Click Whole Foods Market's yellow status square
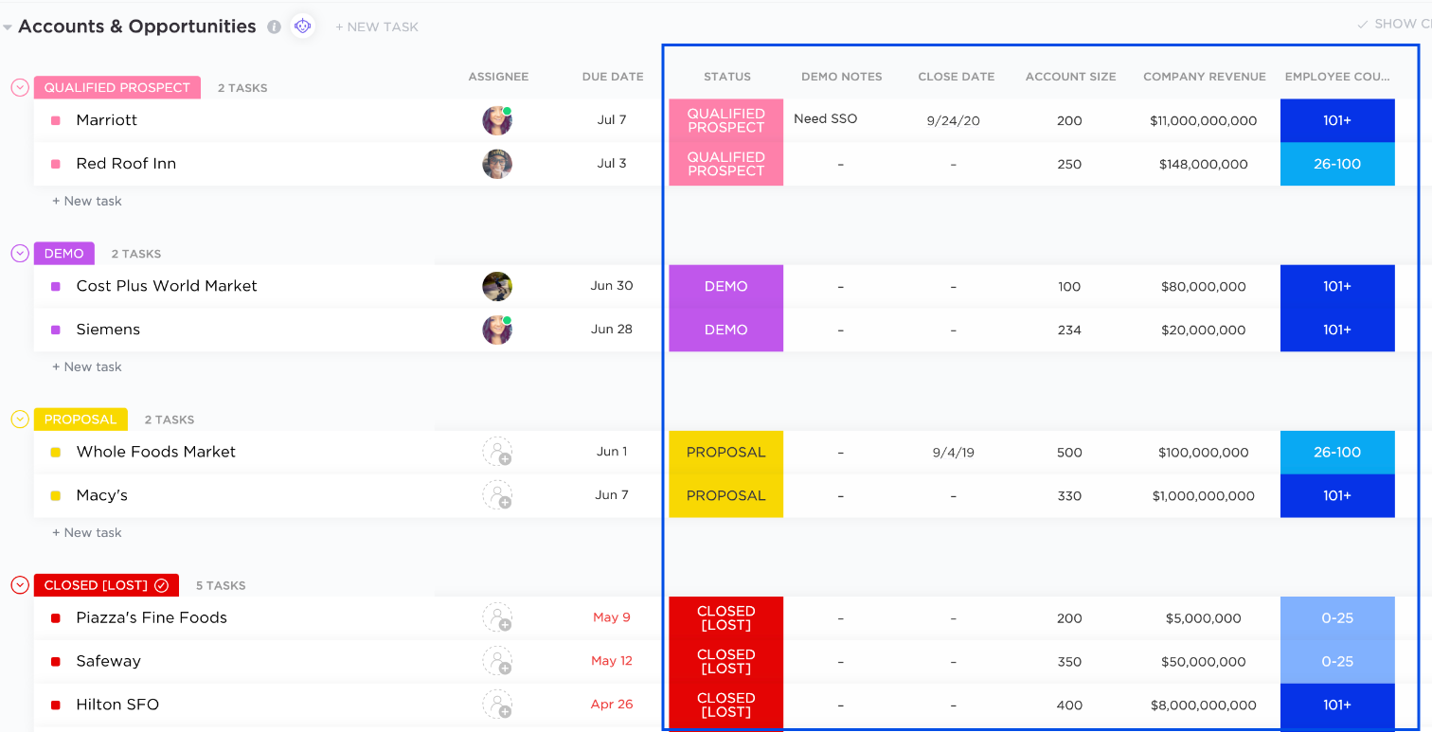Screen dimensions: 1432x732 coord(55,452)
